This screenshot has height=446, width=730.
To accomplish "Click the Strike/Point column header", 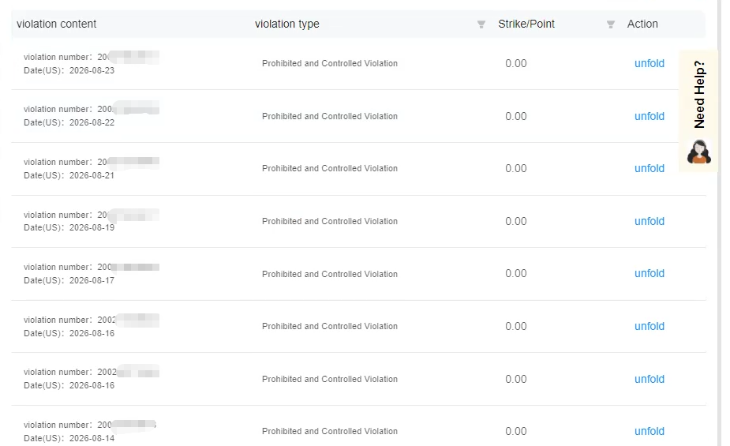I will (526, 24).
